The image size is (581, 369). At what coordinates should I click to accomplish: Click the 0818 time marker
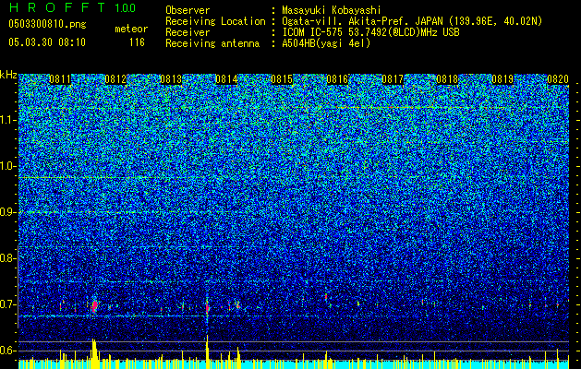tap(447, 79)
